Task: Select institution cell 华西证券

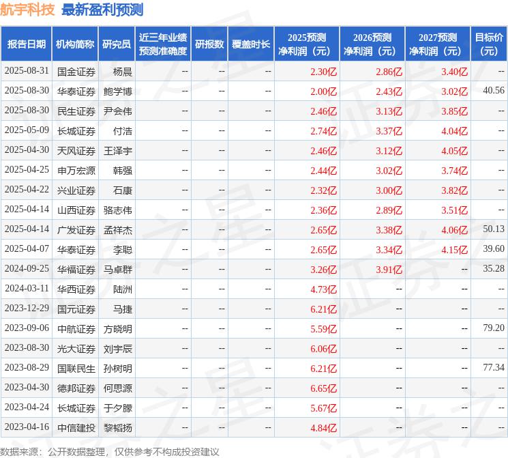Action: [76, 289]
